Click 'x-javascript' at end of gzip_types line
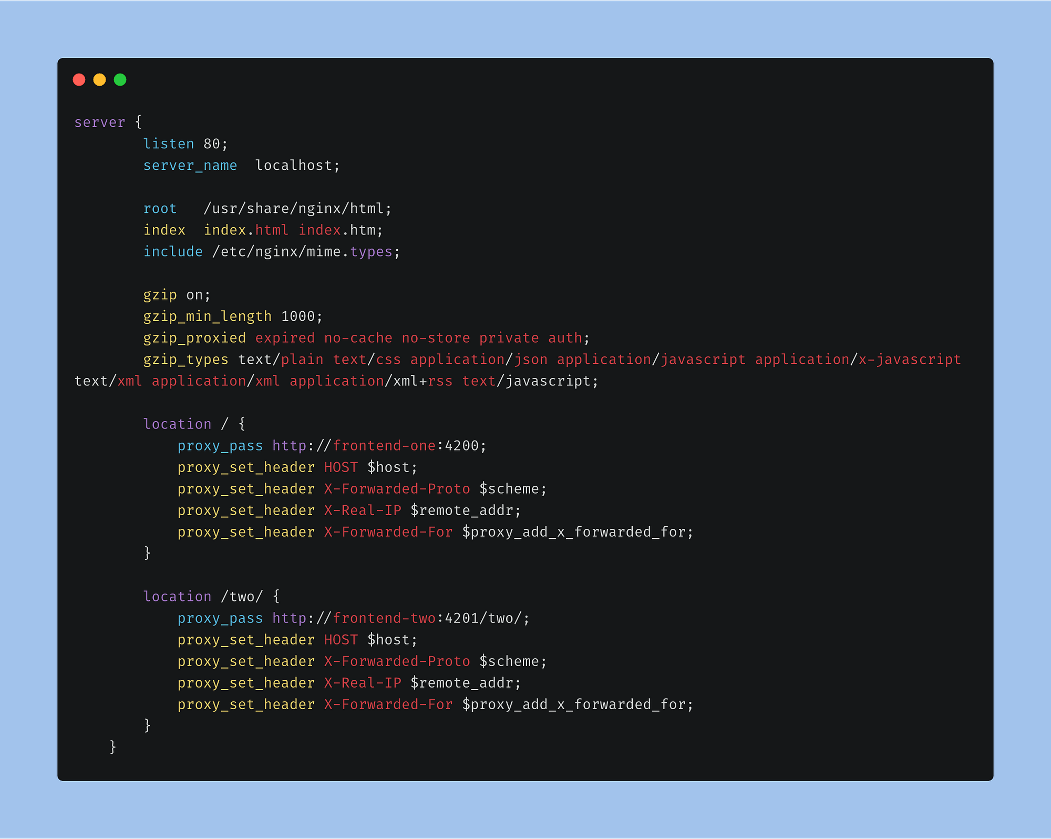 (909, 360)
